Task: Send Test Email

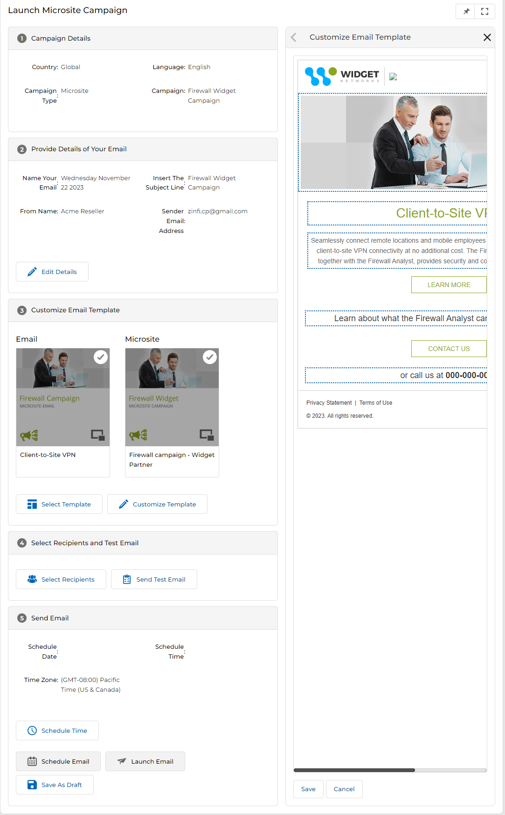Action: pyautogui.click(x=154, y=579)
